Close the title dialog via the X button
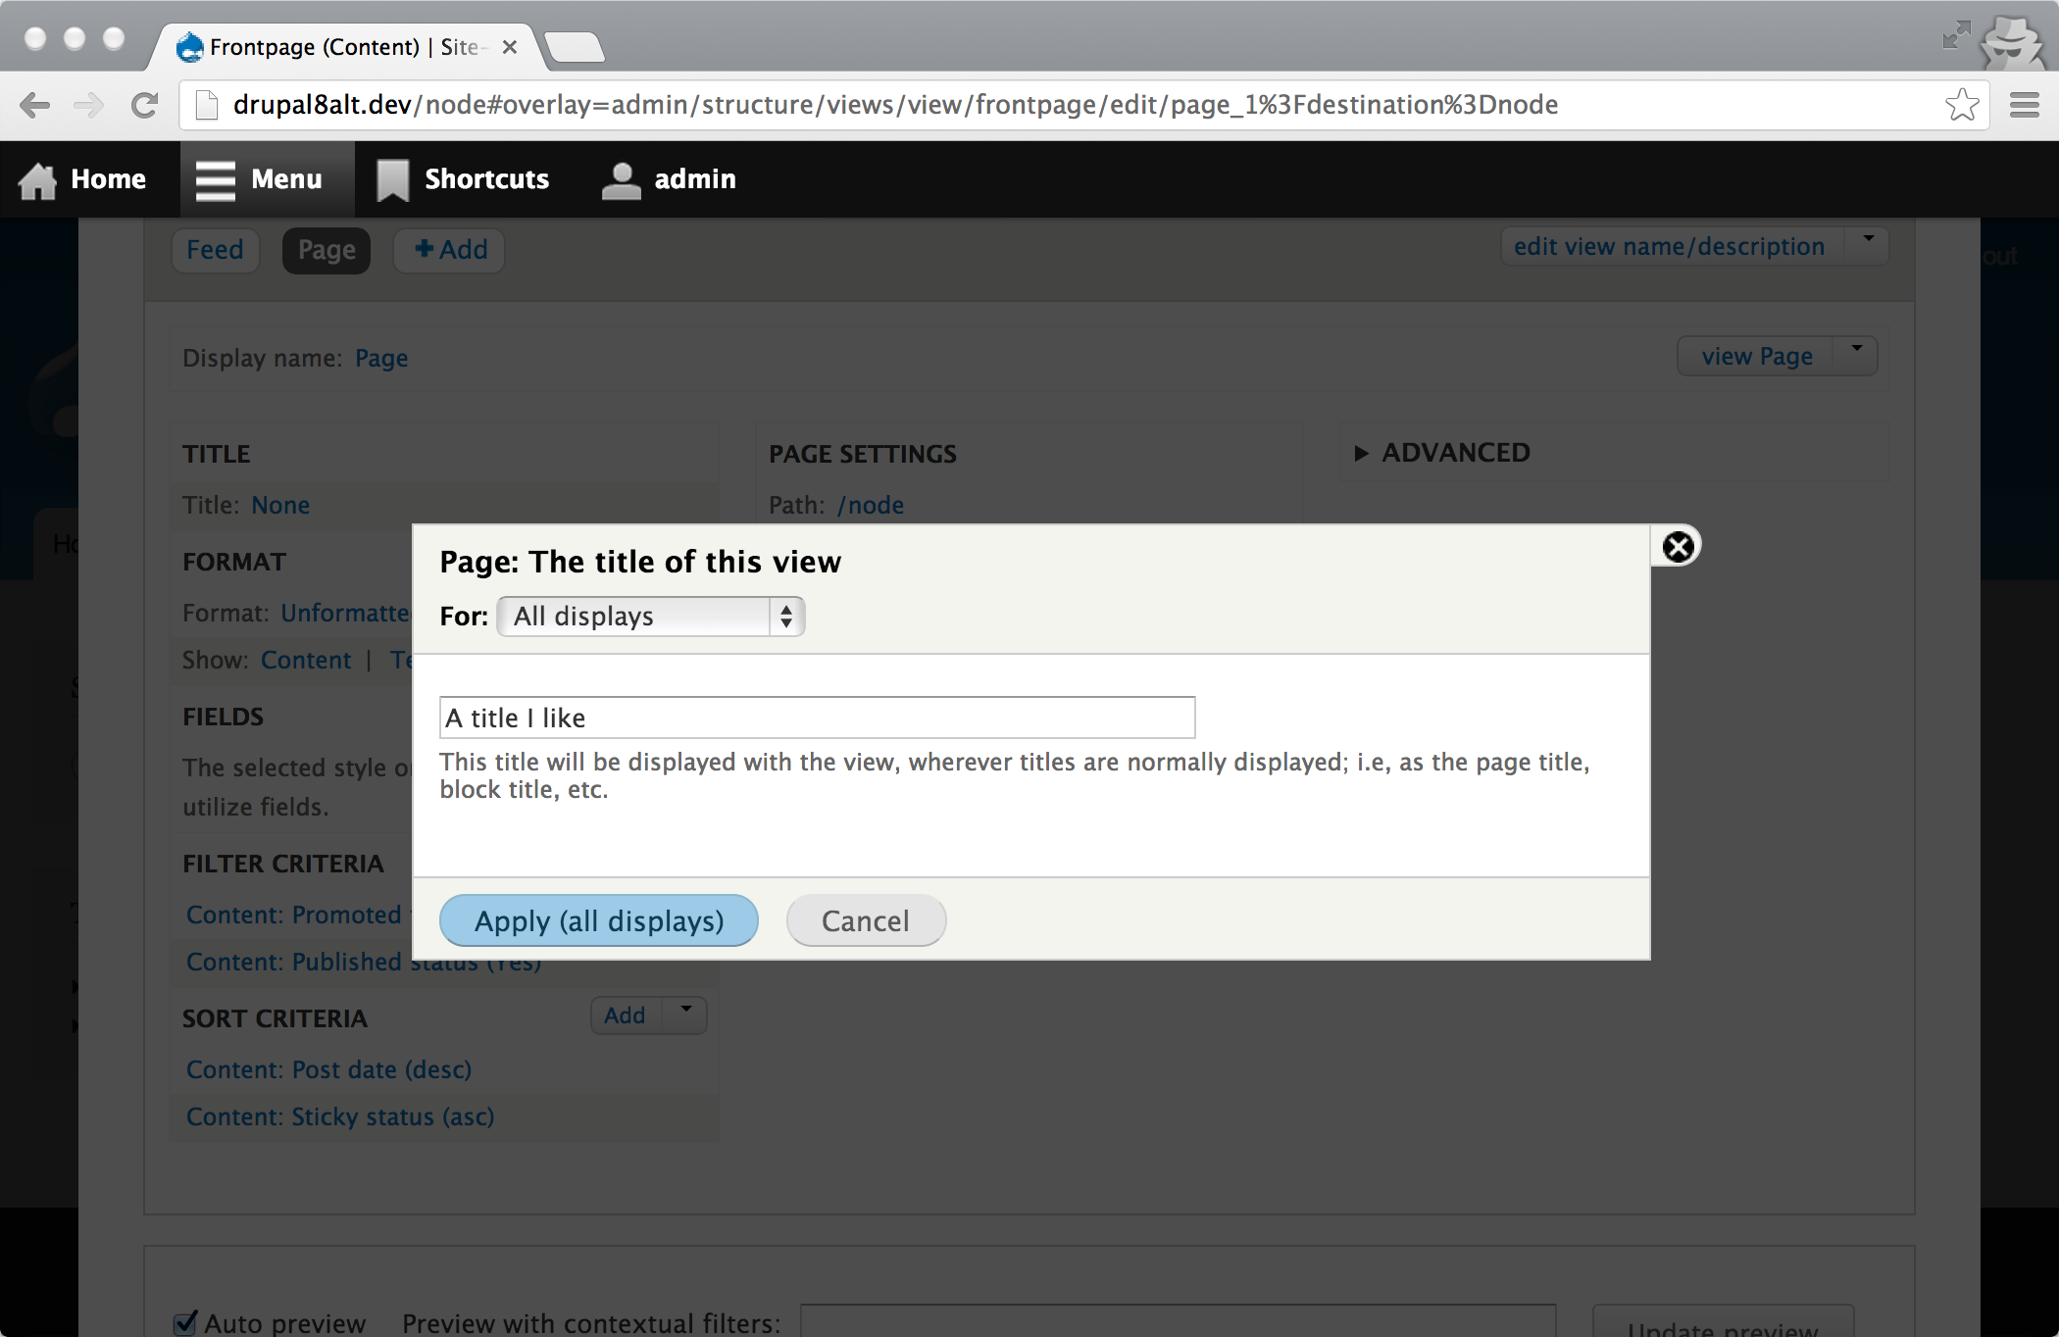The image size is (2059, 1337). [1678, 546]
